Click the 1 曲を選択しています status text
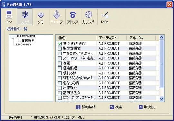Screen dimensions: 174x121 pos(46,117)
